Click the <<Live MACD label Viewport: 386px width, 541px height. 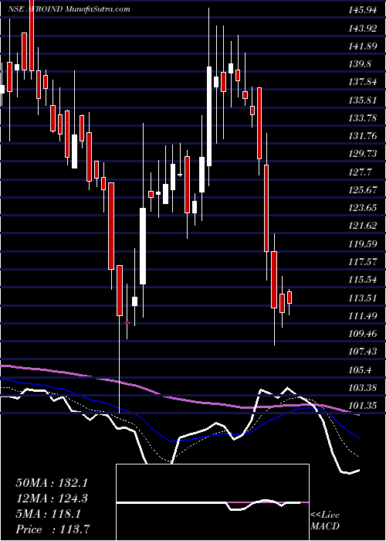point(325,521)
